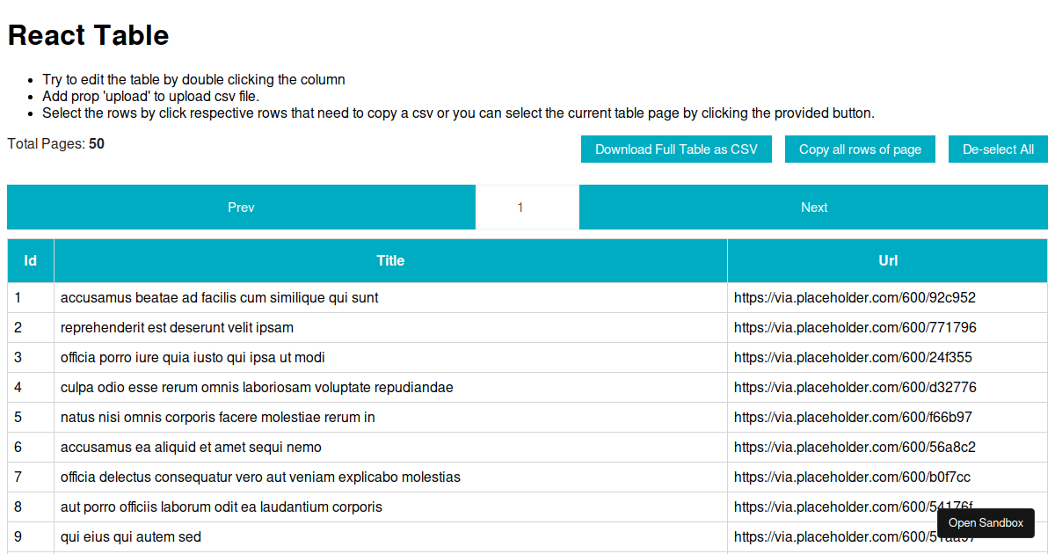Click the 'Total Pages: 50' text
The height and width of the screenshot is (554, 1055).
[x=56, y=143]
